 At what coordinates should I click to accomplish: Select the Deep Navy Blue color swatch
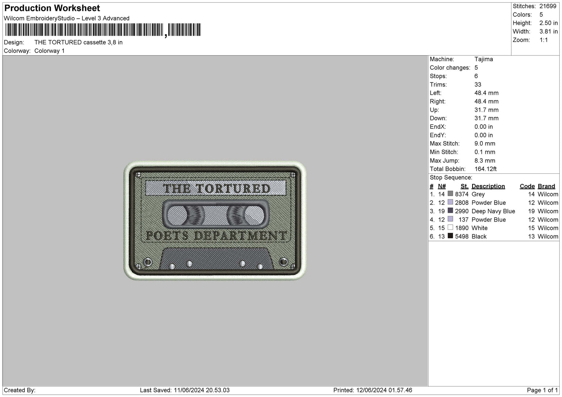pos(450,211)
